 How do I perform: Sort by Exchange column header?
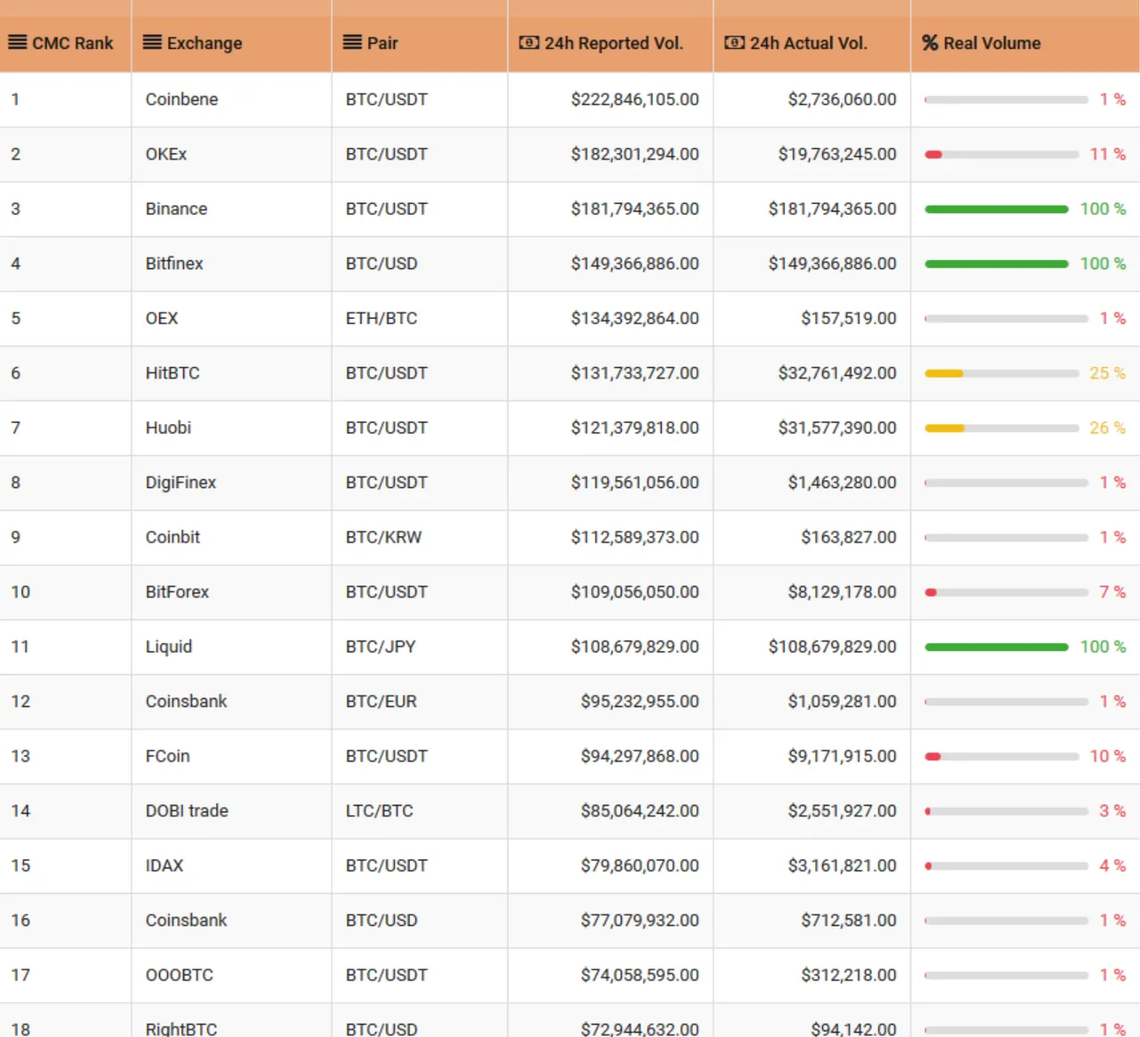tap(205, 43)
